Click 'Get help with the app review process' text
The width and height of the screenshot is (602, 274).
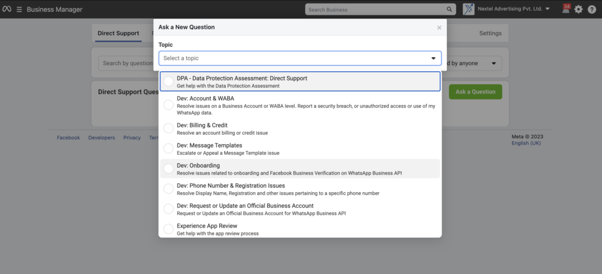[x=218, y=233]
